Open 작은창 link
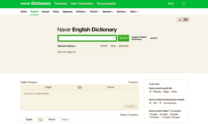Image resolution: width=208 pixels, height=124 pixels. point(113,46)
